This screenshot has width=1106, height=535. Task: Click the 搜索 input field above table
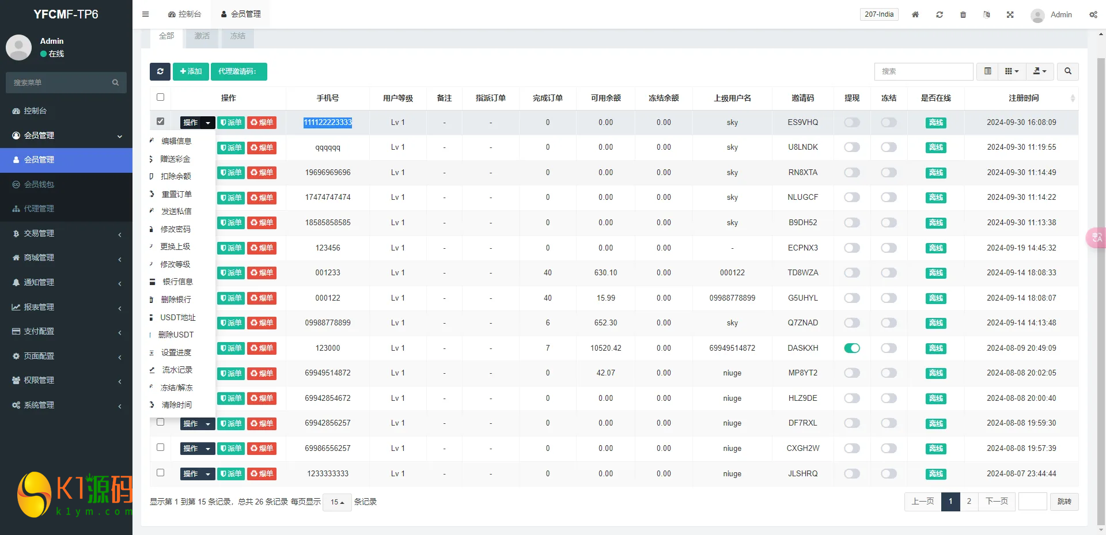coord(923,71)
